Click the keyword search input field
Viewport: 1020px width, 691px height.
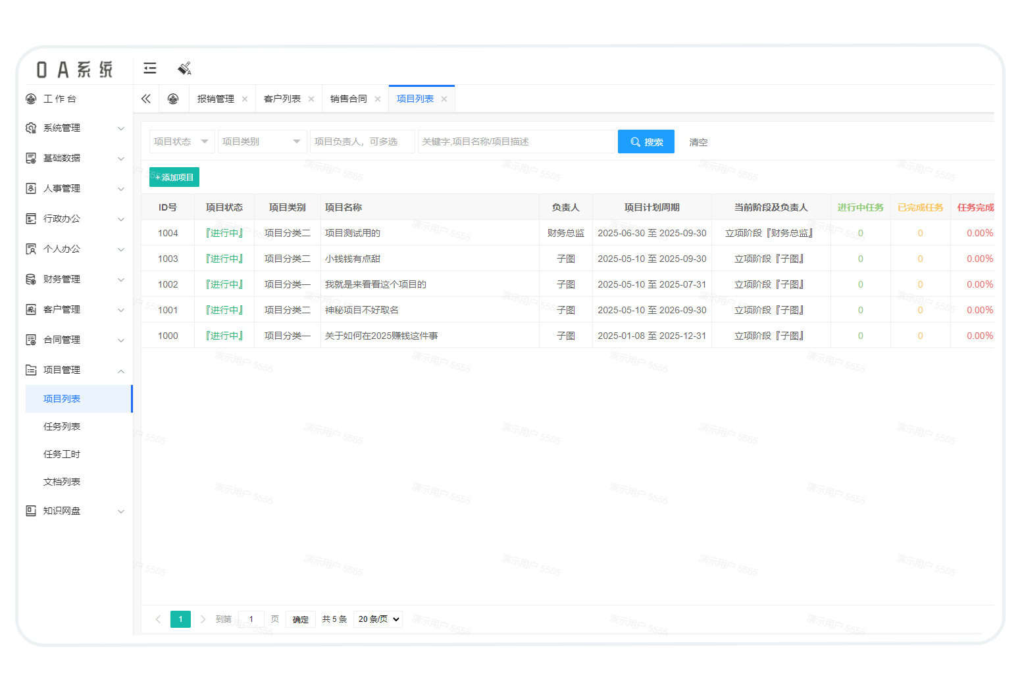tap(516, 141)
